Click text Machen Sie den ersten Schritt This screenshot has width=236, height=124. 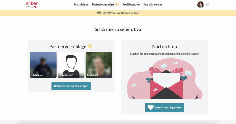click(x=147, y=54)
